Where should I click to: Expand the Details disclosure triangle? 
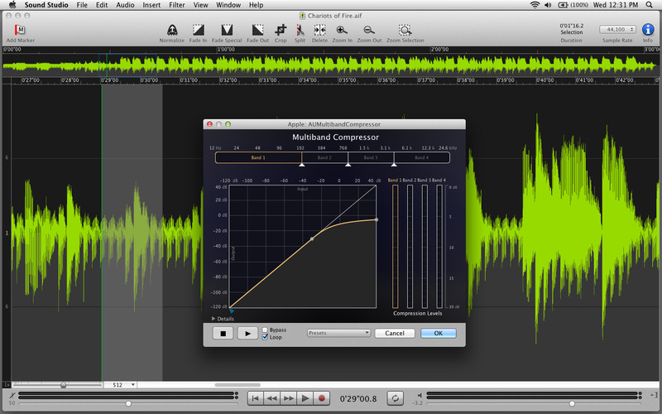[213, 318]
